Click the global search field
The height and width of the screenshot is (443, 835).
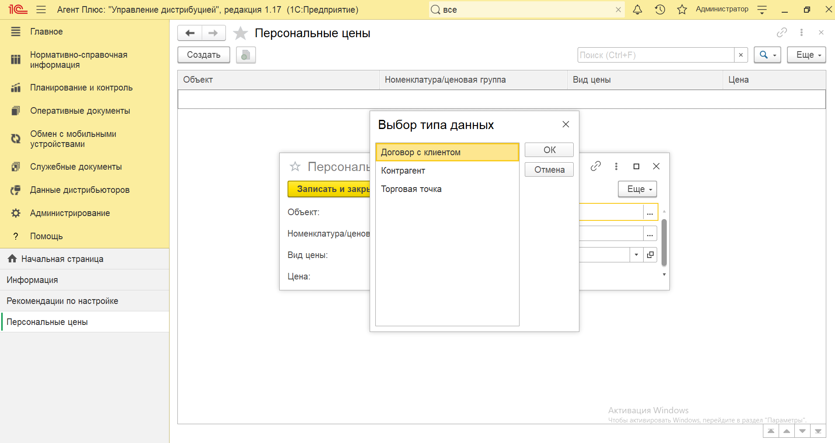[527, 10]
